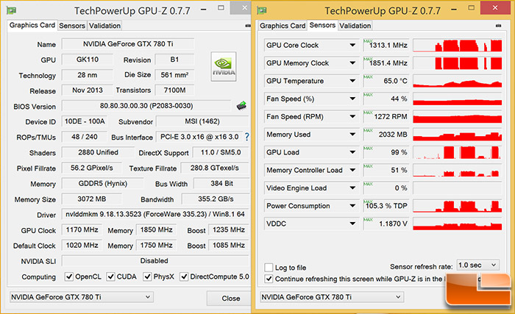Open the Power Consumption sensor dropdown
The width and height of the screenshot is (515, 314).
point(350,205)
